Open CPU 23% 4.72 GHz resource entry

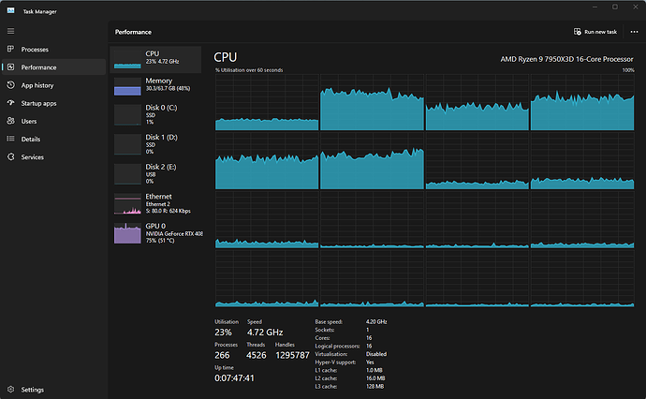(155, 59)
